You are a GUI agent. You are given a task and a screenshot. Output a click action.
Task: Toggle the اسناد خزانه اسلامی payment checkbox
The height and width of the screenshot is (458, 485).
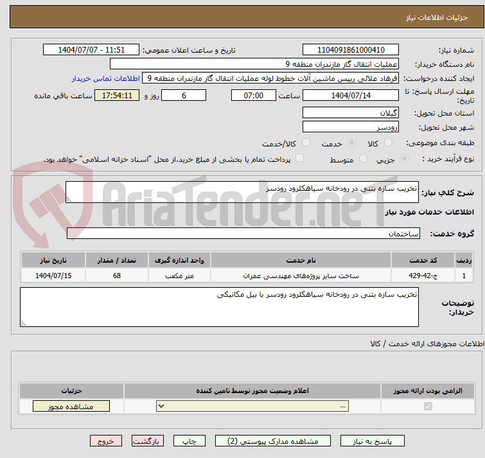pyautogui.click(x=299, y=158)
